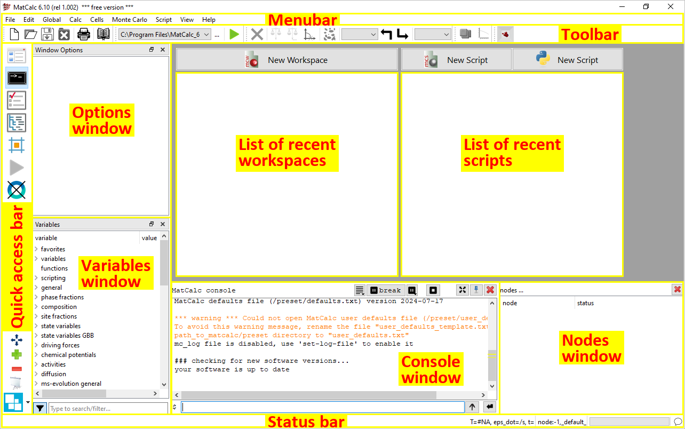Click the blue move arrows icon
This screenshot has width=685, height=429.
tap(17, 340)
